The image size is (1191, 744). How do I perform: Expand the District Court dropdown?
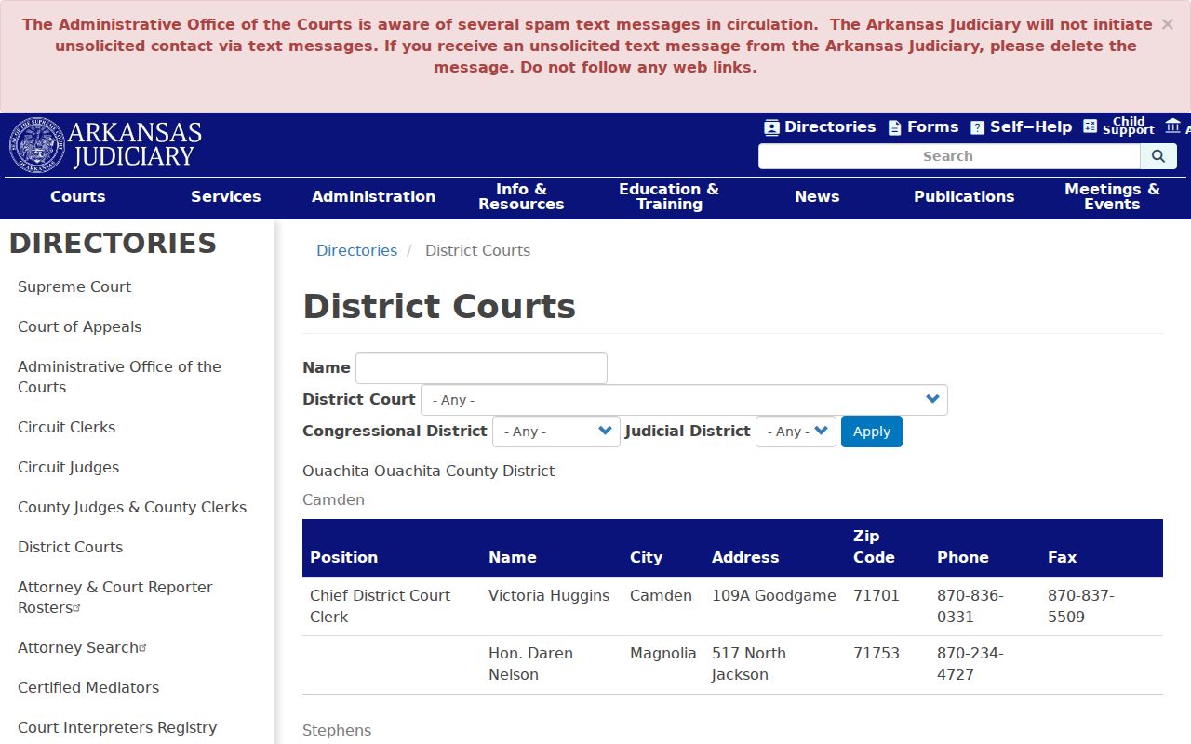684,400
